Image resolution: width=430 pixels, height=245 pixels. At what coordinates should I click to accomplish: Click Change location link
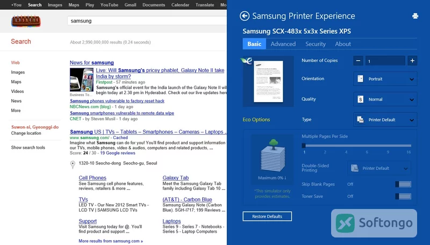point(26,133)
